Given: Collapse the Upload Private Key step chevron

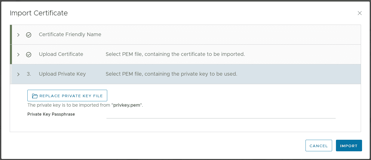Looking at the screenshot, I should pyautogui.click(x=18, y=74).
